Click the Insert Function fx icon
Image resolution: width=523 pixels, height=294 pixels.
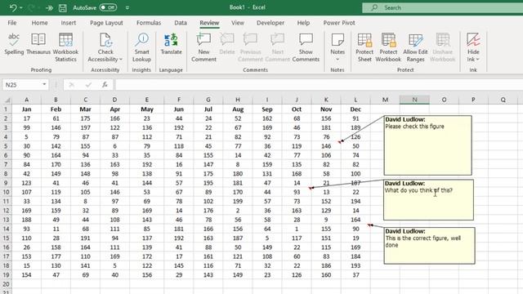pos(105,85)
